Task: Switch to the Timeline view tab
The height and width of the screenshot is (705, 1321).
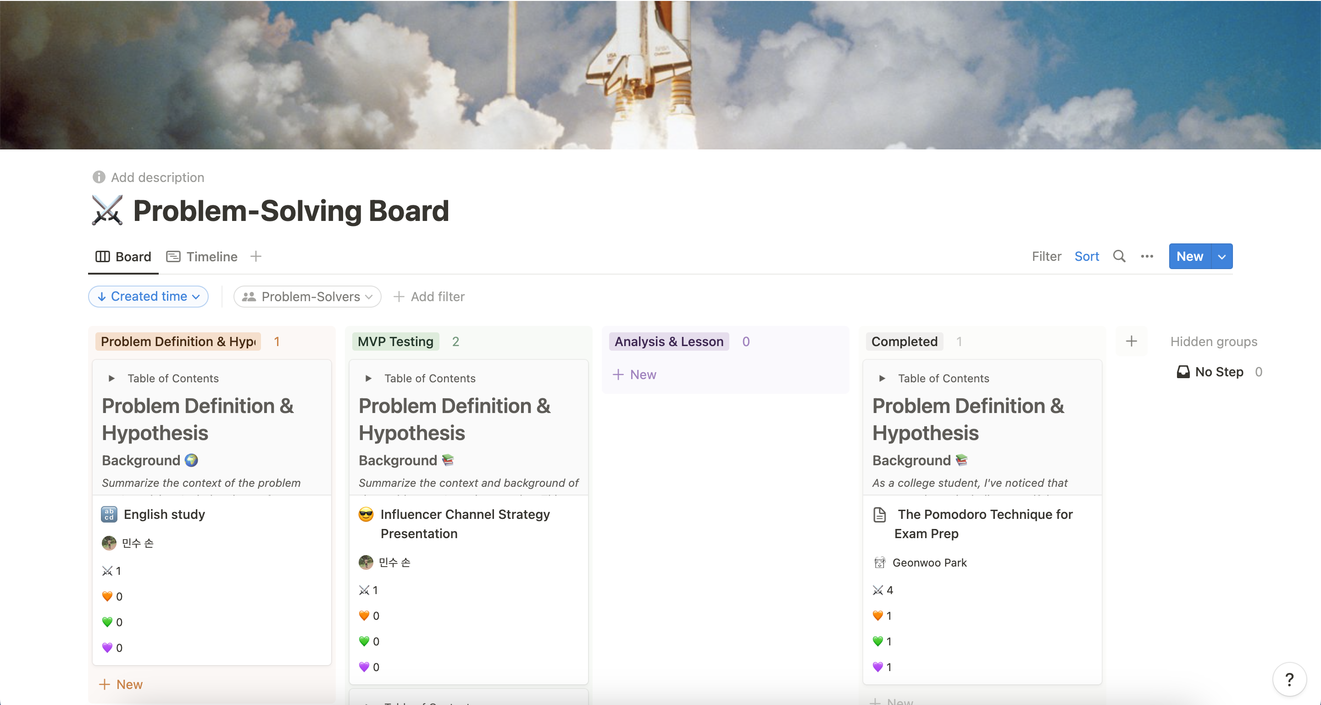Action: click(201, 256)
